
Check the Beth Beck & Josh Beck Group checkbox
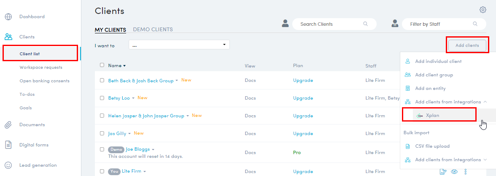click(x=102, y=80)
